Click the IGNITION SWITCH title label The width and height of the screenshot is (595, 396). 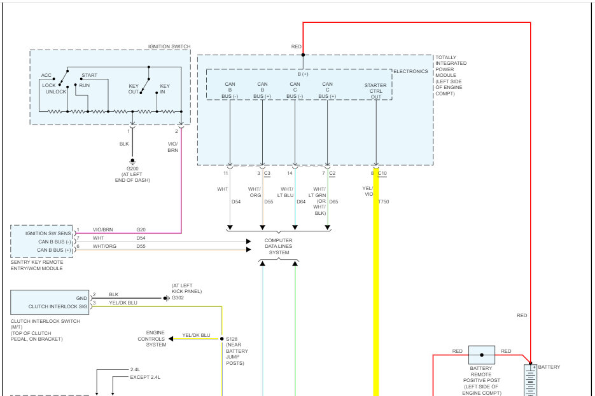[169, 46]
